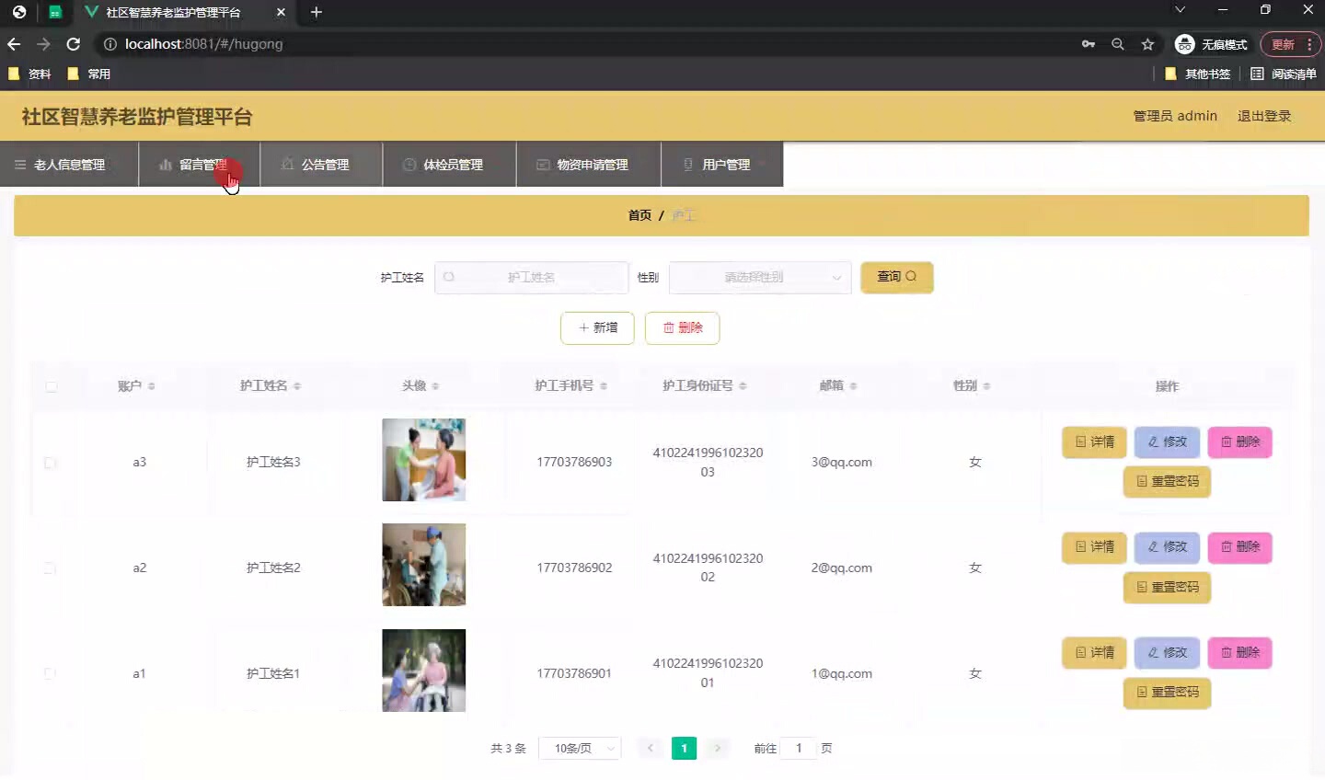Screen dimensions: 1325x780
Task: Sort by 护工手机号 column arrows
Action: (x=604, y=386)
